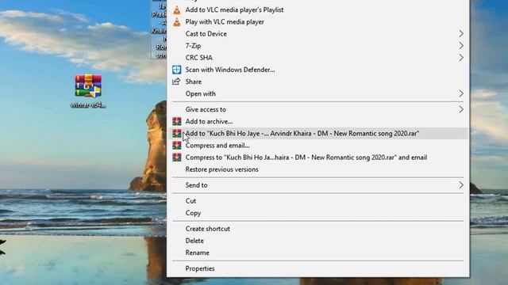
Task: Expand the CRC SHA submenu arrow
Action: pyautogui.click(x=461, y=58)
